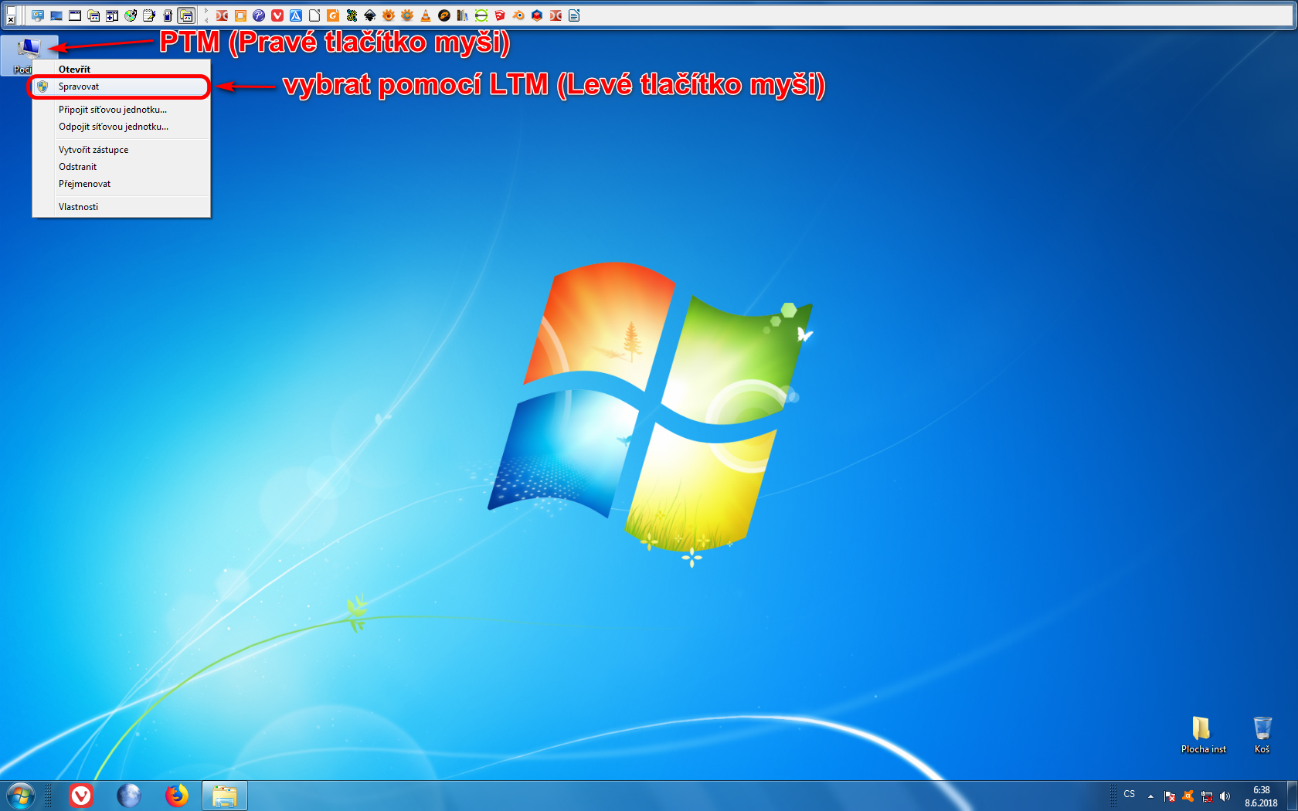Choose Odpojit síťovou jednotku... entry
The width and height of the screenshot is (1298, 811).
click(x=121, y=127)
